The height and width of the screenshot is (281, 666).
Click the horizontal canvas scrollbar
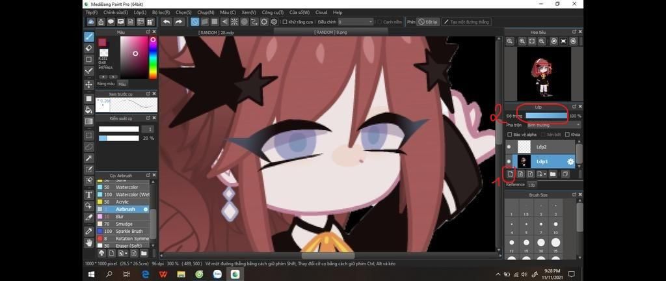point(328,255)
